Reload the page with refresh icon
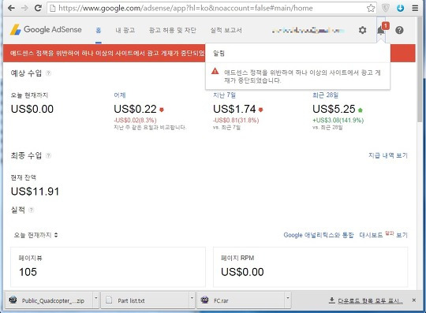426x313 pixels. tap(38, 8)
